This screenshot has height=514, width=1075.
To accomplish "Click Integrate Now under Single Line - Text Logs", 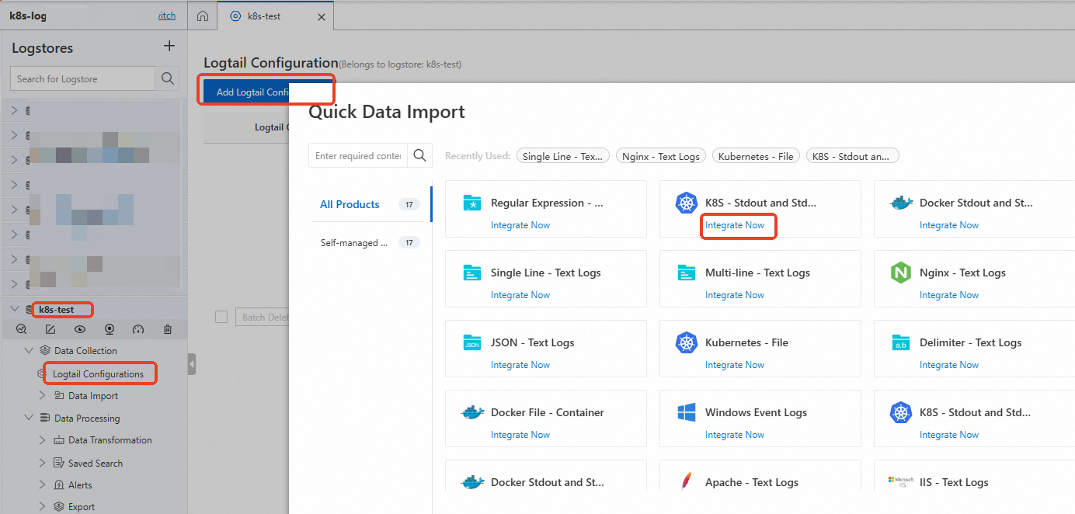I will click(520, 295).
